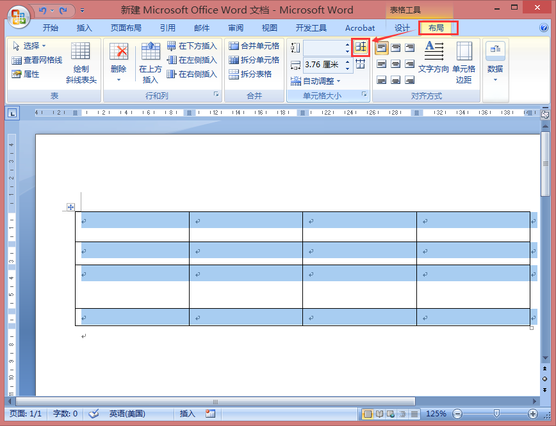
Task: Click the Delete table icon
Action: pos(119,62)
